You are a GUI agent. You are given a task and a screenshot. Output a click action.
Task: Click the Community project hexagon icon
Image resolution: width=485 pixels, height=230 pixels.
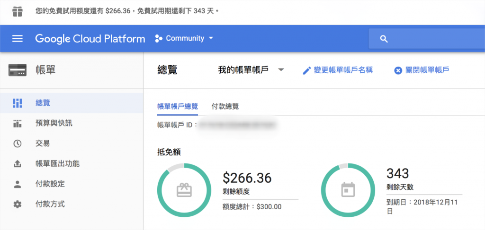pyautogui.click(x=159, y=39)
